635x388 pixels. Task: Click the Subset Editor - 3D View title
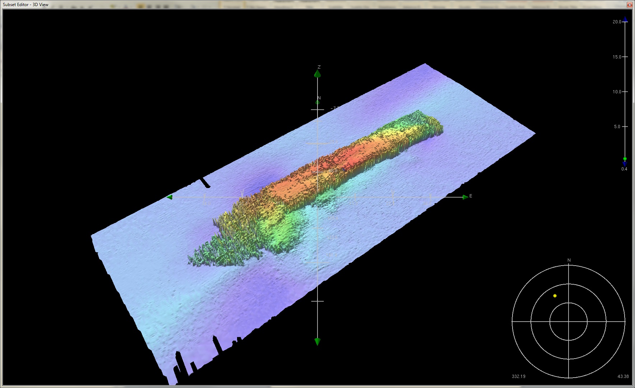[26, 5]
